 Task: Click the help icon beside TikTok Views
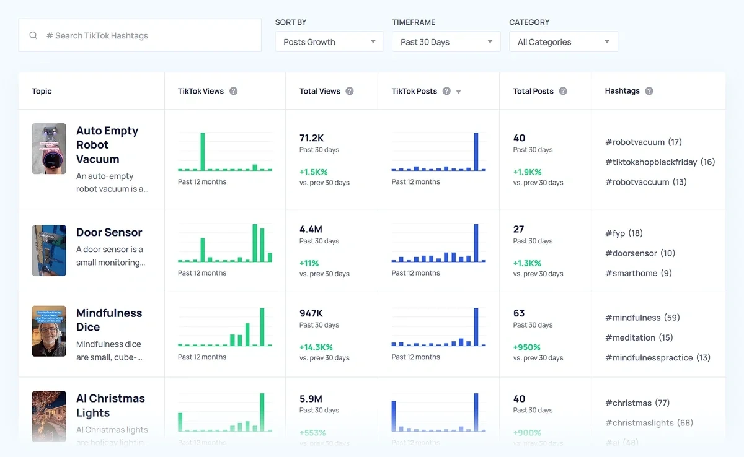(x=234, y=90)
